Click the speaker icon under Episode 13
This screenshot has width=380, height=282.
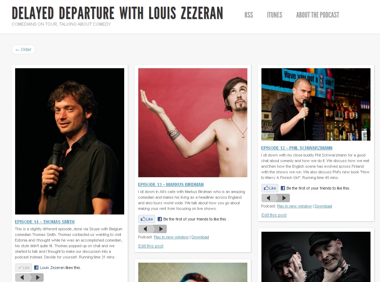(145, 229)
